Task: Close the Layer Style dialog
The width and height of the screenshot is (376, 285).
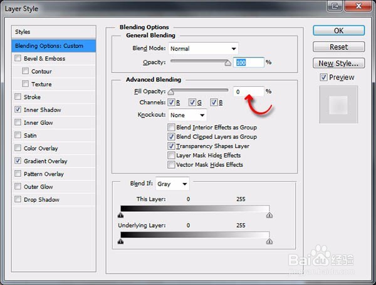Action: 358,6
